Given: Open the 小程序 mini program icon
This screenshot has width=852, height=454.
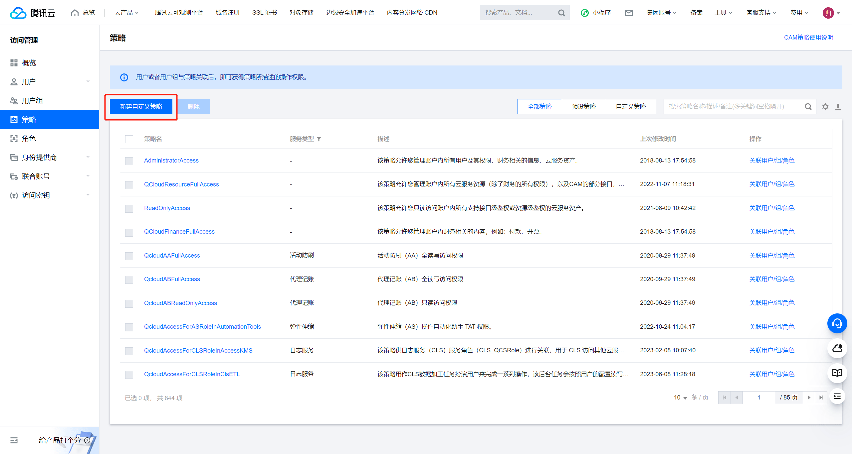Looking at the screenshot, I should pos(585,13).
